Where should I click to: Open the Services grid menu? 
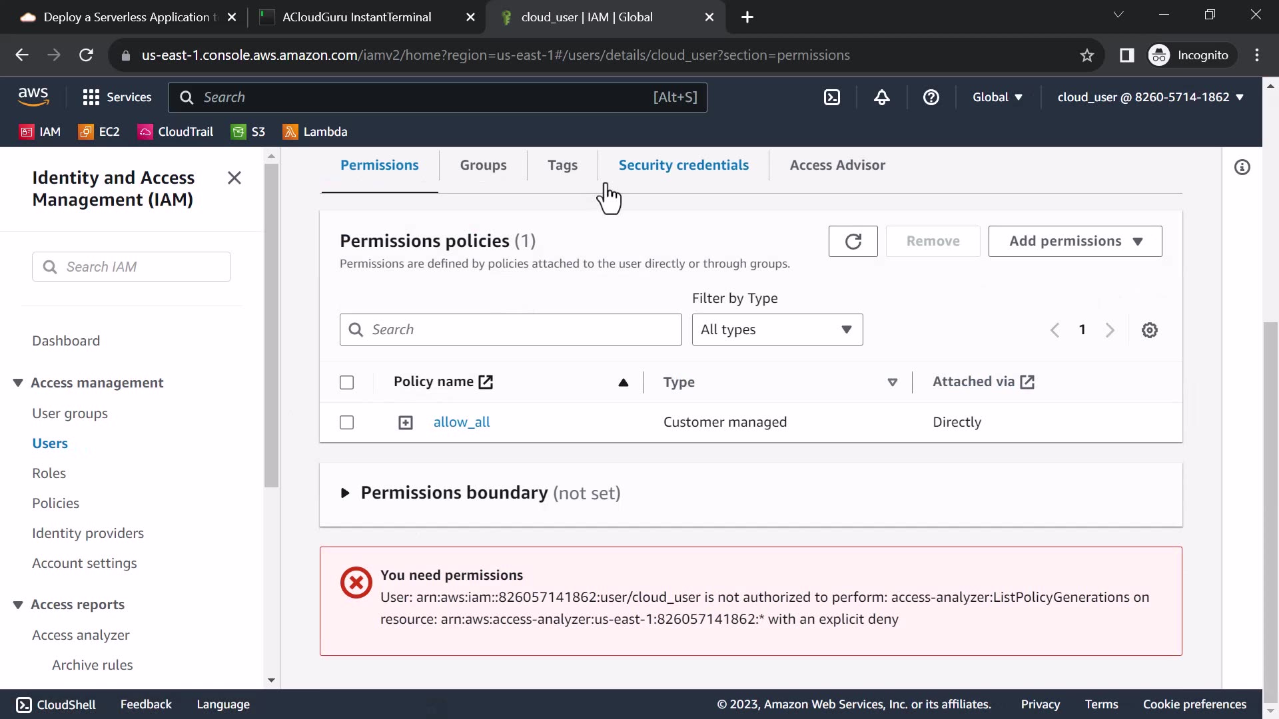117,97
